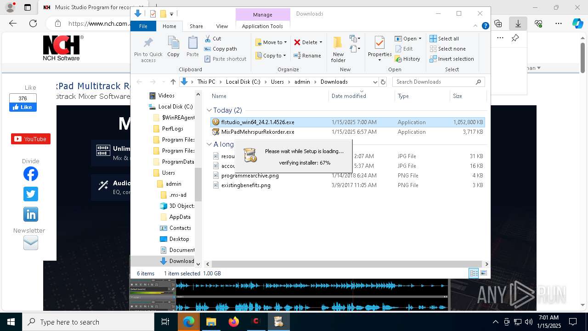Open file History in ribbon
This screenshot has width=588, height=331.
click(407, 59)
